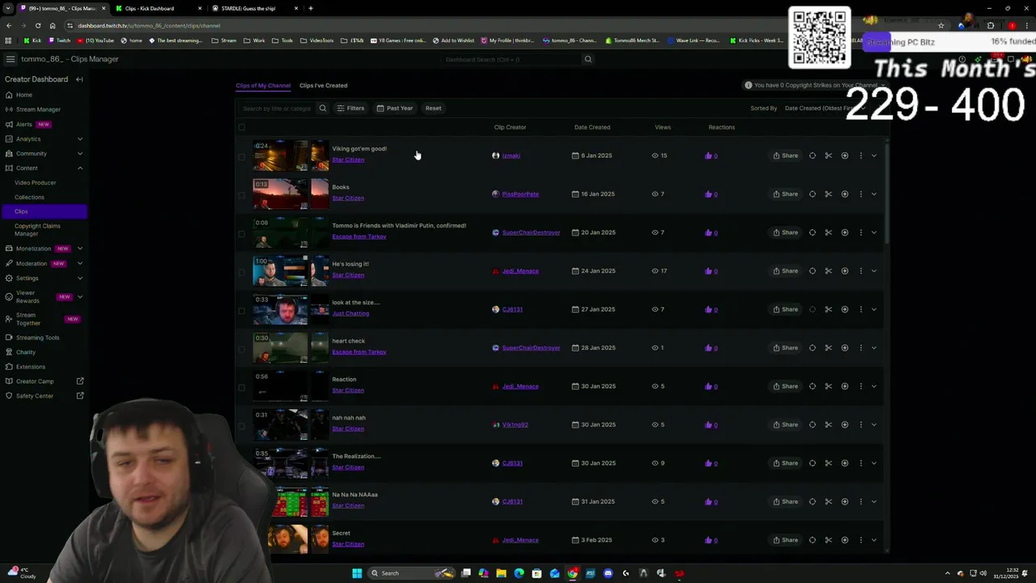Image resolution: width=1036 pixels, height=583 pixels.
Task: Click the thumbs-up reaction for heart check clip
Action: click(708, 348)
